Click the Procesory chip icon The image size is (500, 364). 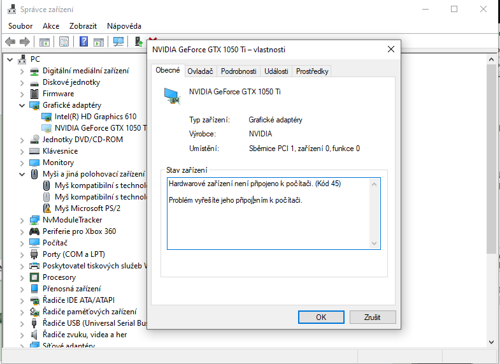pos(34,277)
